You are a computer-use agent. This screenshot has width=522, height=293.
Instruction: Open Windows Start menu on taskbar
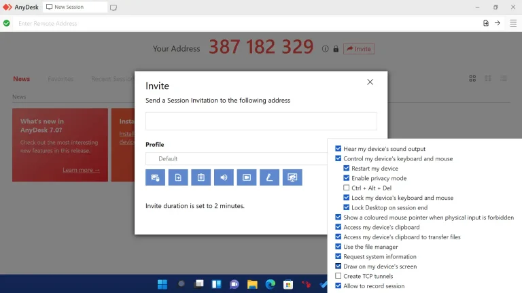tap(162, 284)
